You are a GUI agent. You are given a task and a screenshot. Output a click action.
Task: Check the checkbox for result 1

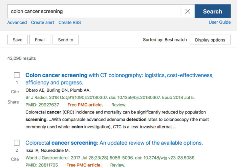pyautogui.click(x=17, y=75)
